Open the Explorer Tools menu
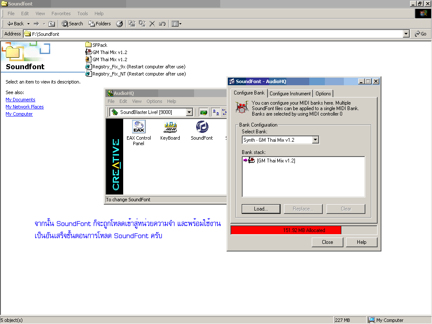 pyautogui.click(x=83, y=13)
